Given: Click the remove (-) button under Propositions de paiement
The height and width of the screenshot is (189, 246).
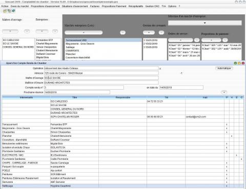Looking at the screenshot, I should click(225, 40).
